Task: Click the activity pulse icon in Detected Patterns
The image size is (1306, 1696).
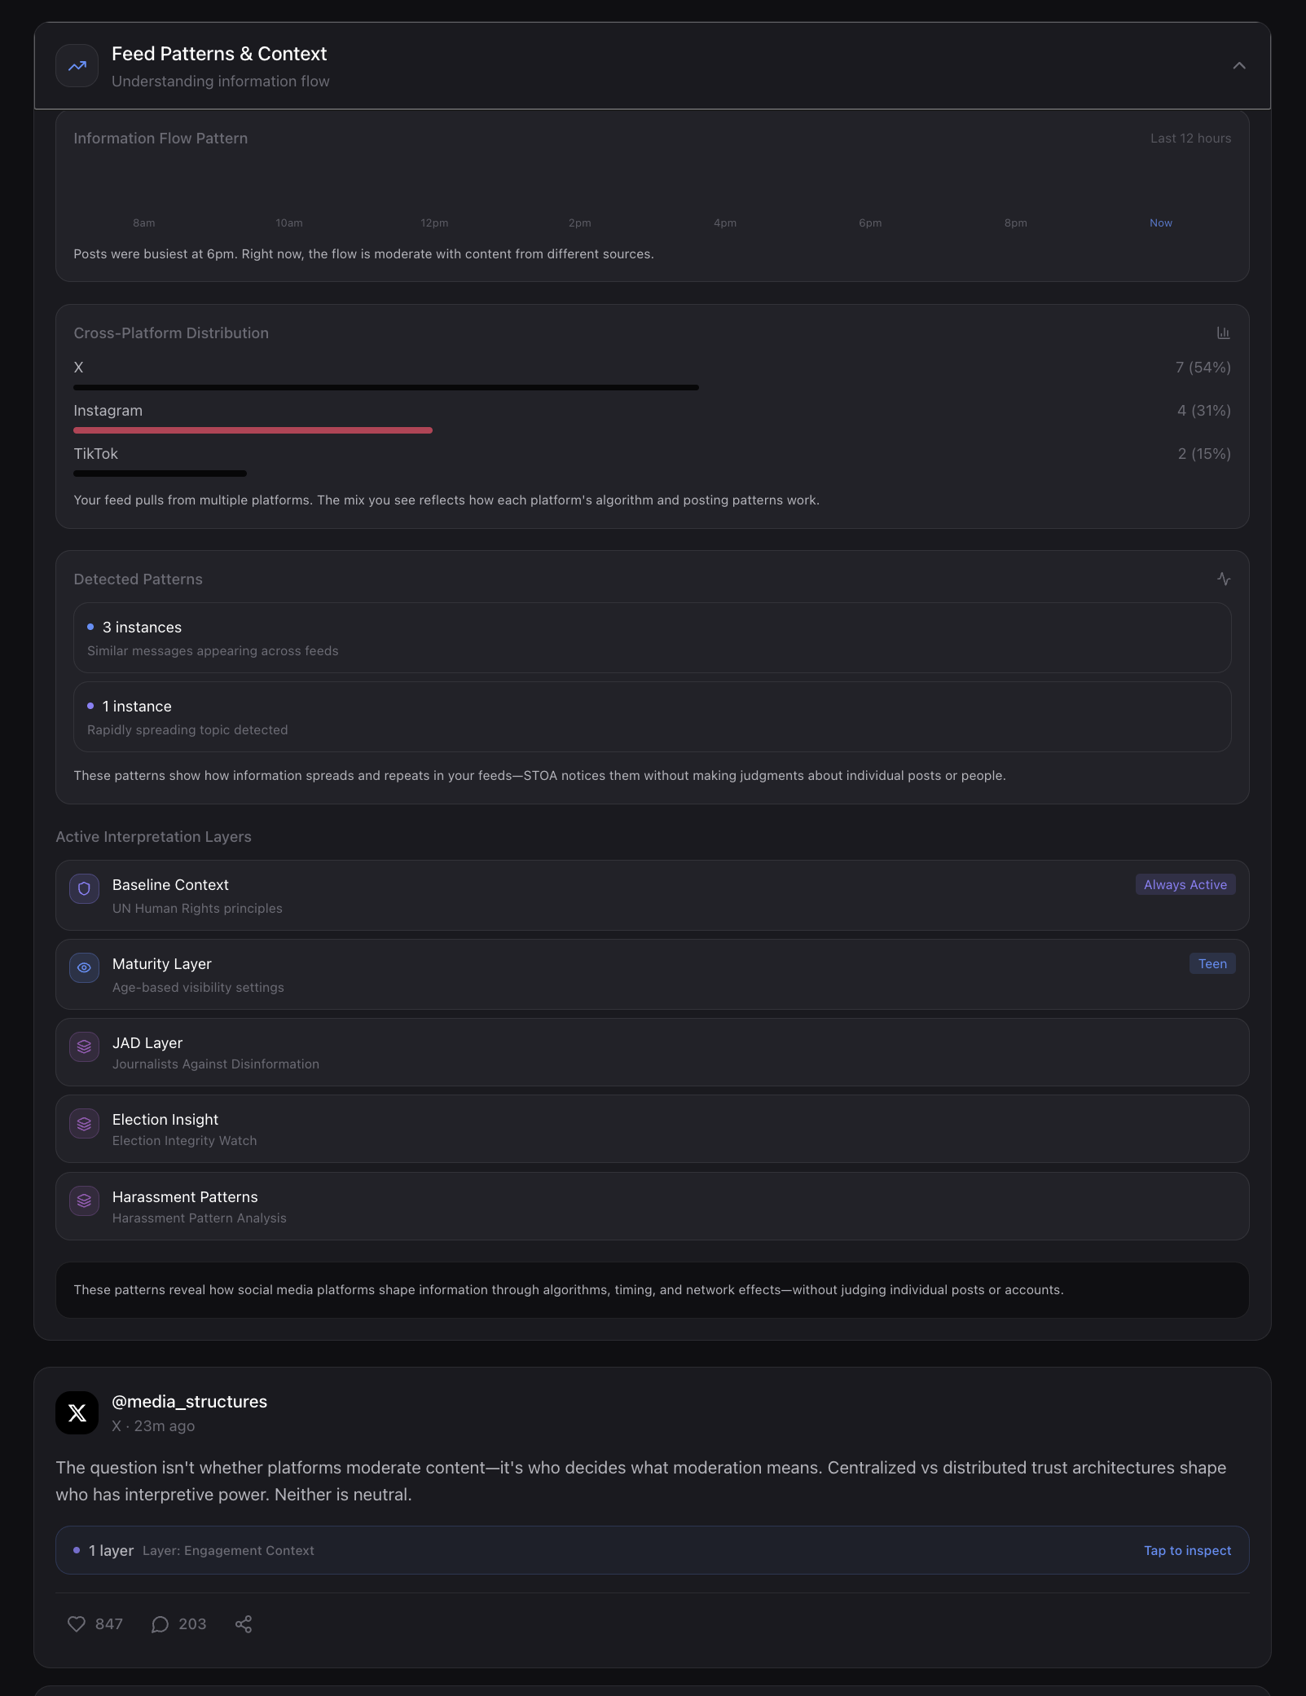Action: (x=1223, y=579)
